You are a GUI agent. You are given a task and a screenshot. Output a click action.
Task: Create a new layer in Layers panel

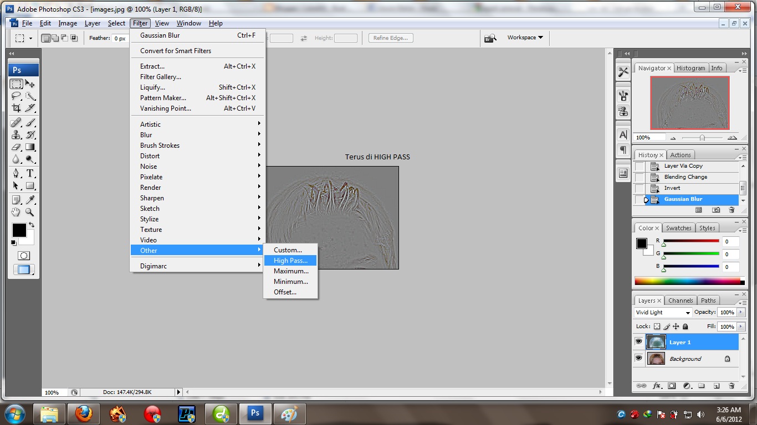[x=717, y=386]
